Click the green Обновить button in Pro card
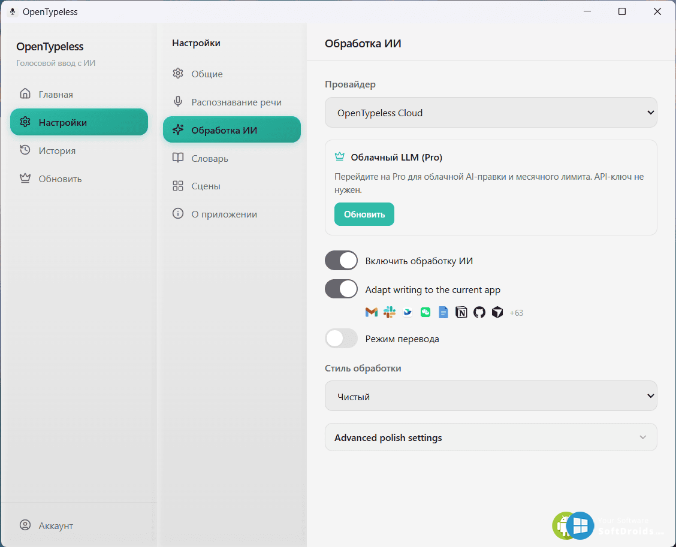 (364, 214)
